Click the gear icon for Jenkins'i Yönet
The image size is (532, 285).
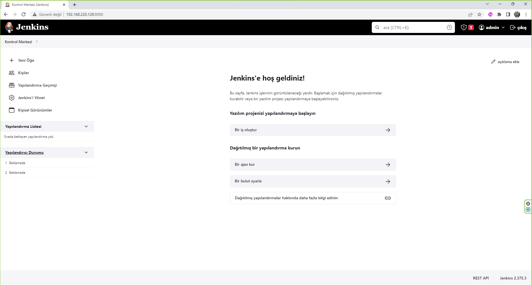(12, 98)
